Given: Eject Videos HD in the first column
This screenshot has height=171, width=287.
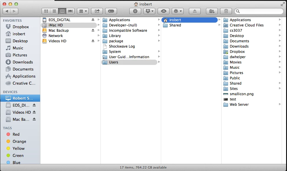Looking at the screenshot, I should coord(93,41).
